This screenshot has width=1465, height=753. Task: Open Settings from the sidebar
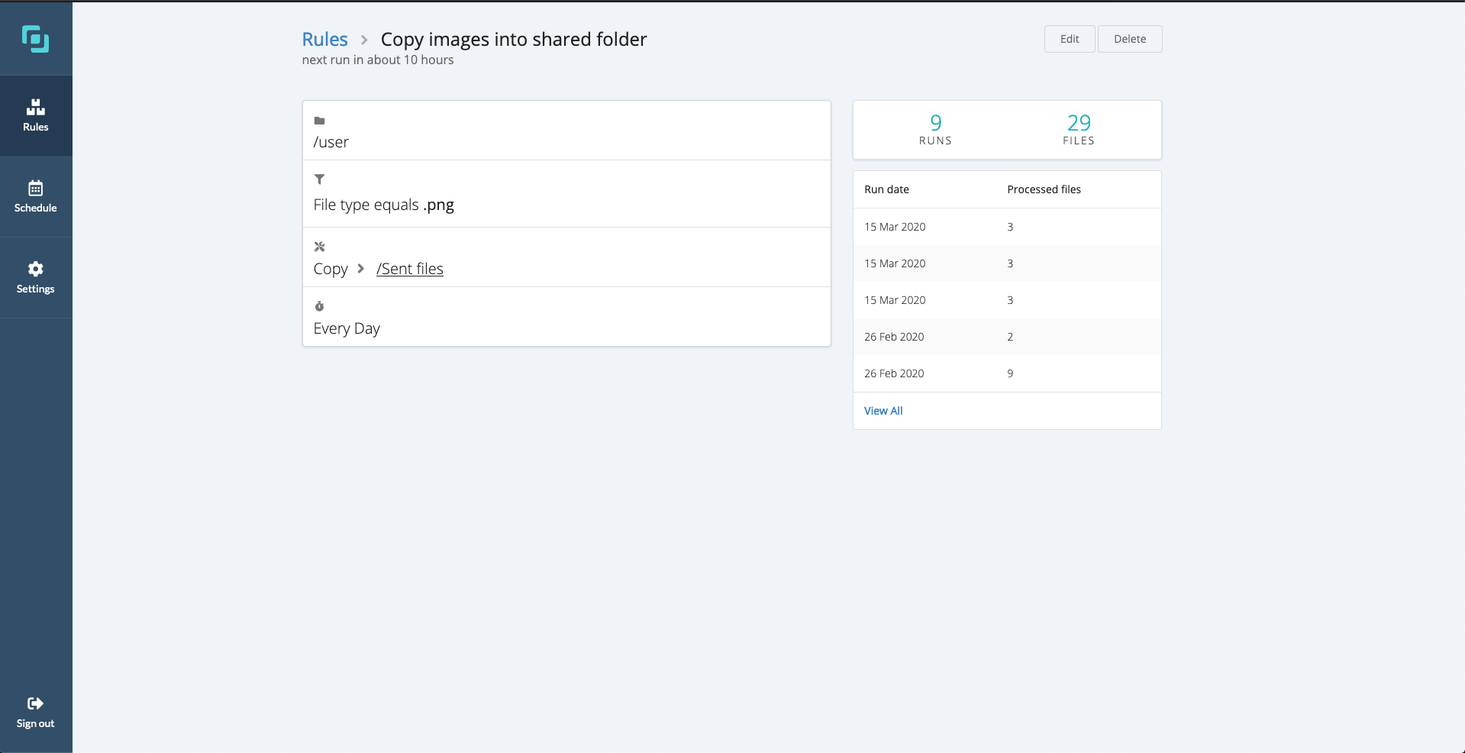point(35,277)
